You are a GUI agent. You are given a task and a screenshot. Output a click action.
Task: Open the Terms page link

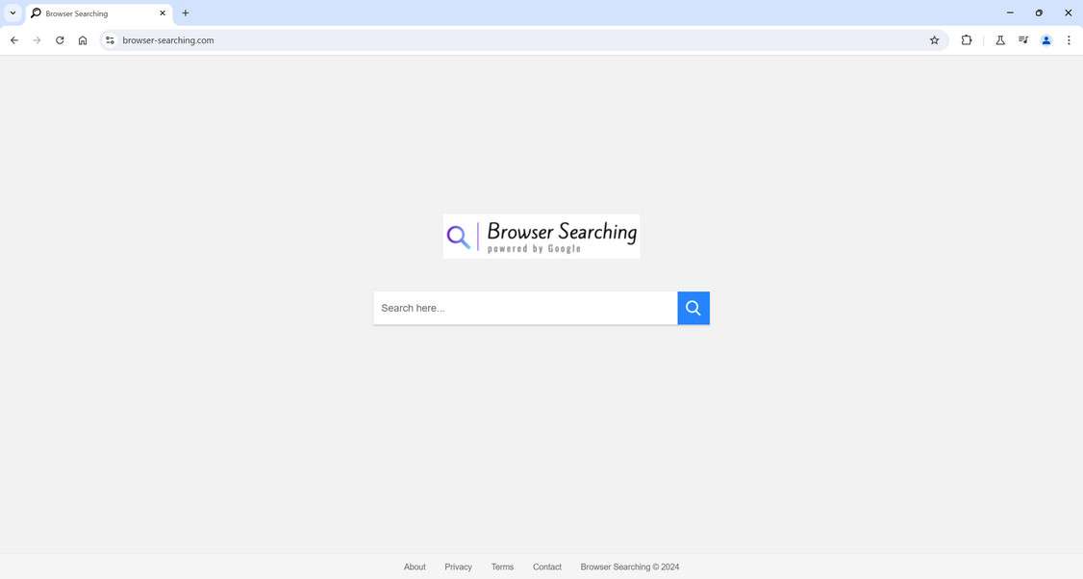click(502, 566)
